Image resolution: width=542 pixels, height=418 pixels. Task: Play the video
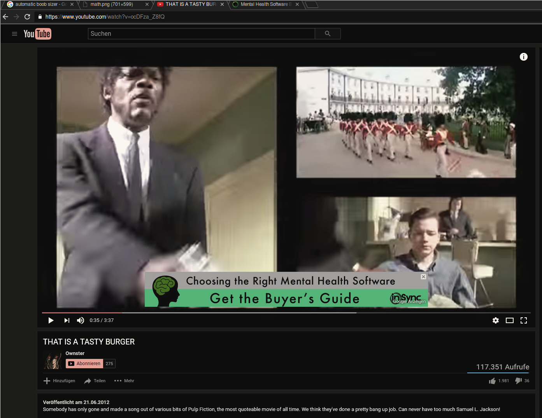pyautogui.click(x=51, y=320)
